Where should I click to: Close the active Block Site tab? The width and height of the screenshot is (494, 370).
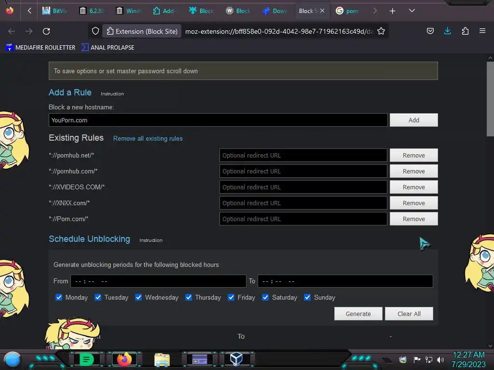pyautogui.click(x=322, y=11)
